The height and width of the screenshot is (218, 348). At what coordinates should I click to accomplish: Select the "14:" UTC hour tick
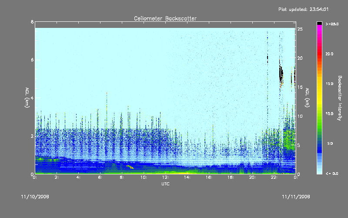pos(187,177)
